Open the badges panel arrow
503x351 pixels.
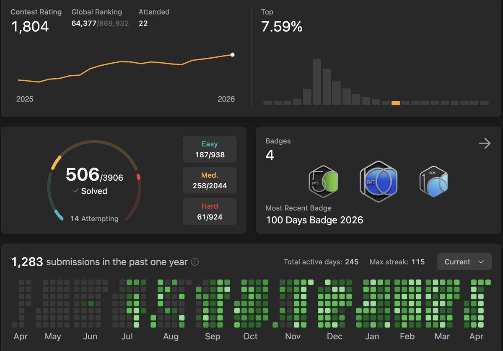485,143
